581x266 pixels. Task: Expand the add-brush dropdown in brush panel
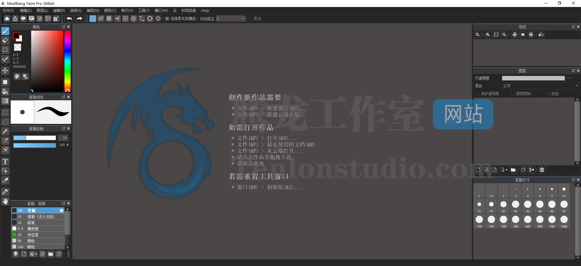(x=36, y=254)
